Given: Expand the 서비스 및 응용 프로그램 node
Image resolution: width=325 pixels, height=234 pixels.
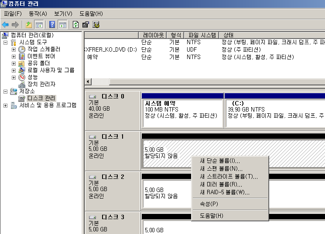Looking at the screenshot, I should pos(5,105).
